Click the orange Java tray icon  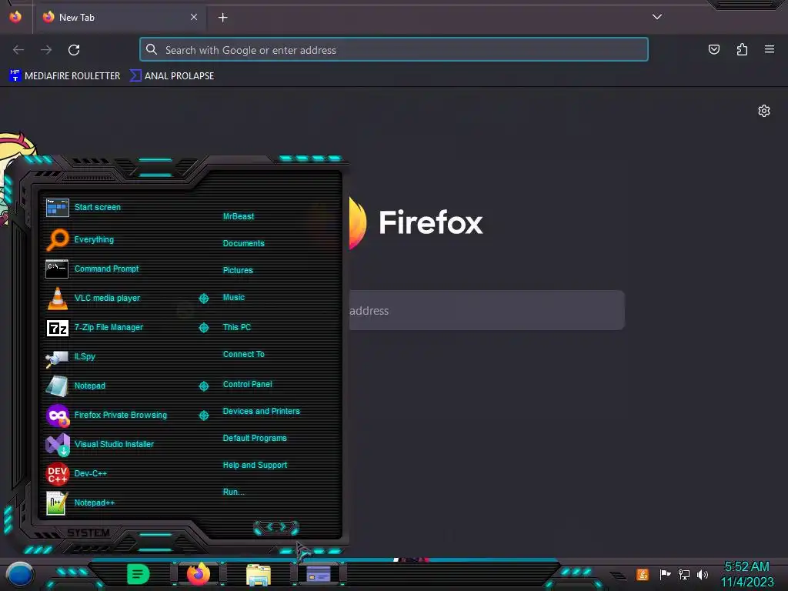tap(643, 574)
